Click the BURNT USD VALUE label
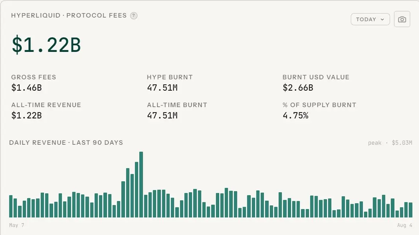 pos(316,77)
